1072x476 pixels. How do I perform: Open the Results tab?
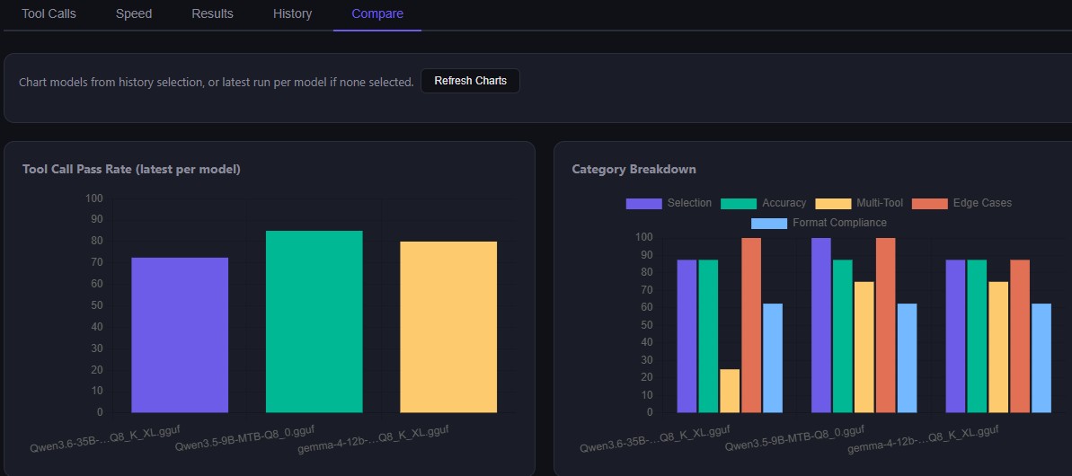tap(213, 13)
